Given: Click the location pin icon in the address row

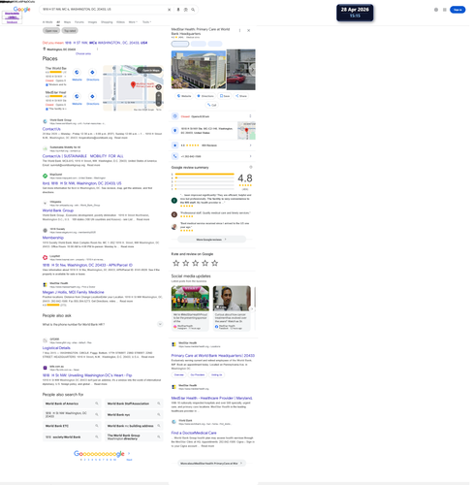Looking at the screenshot, I should tap(174, 130).
